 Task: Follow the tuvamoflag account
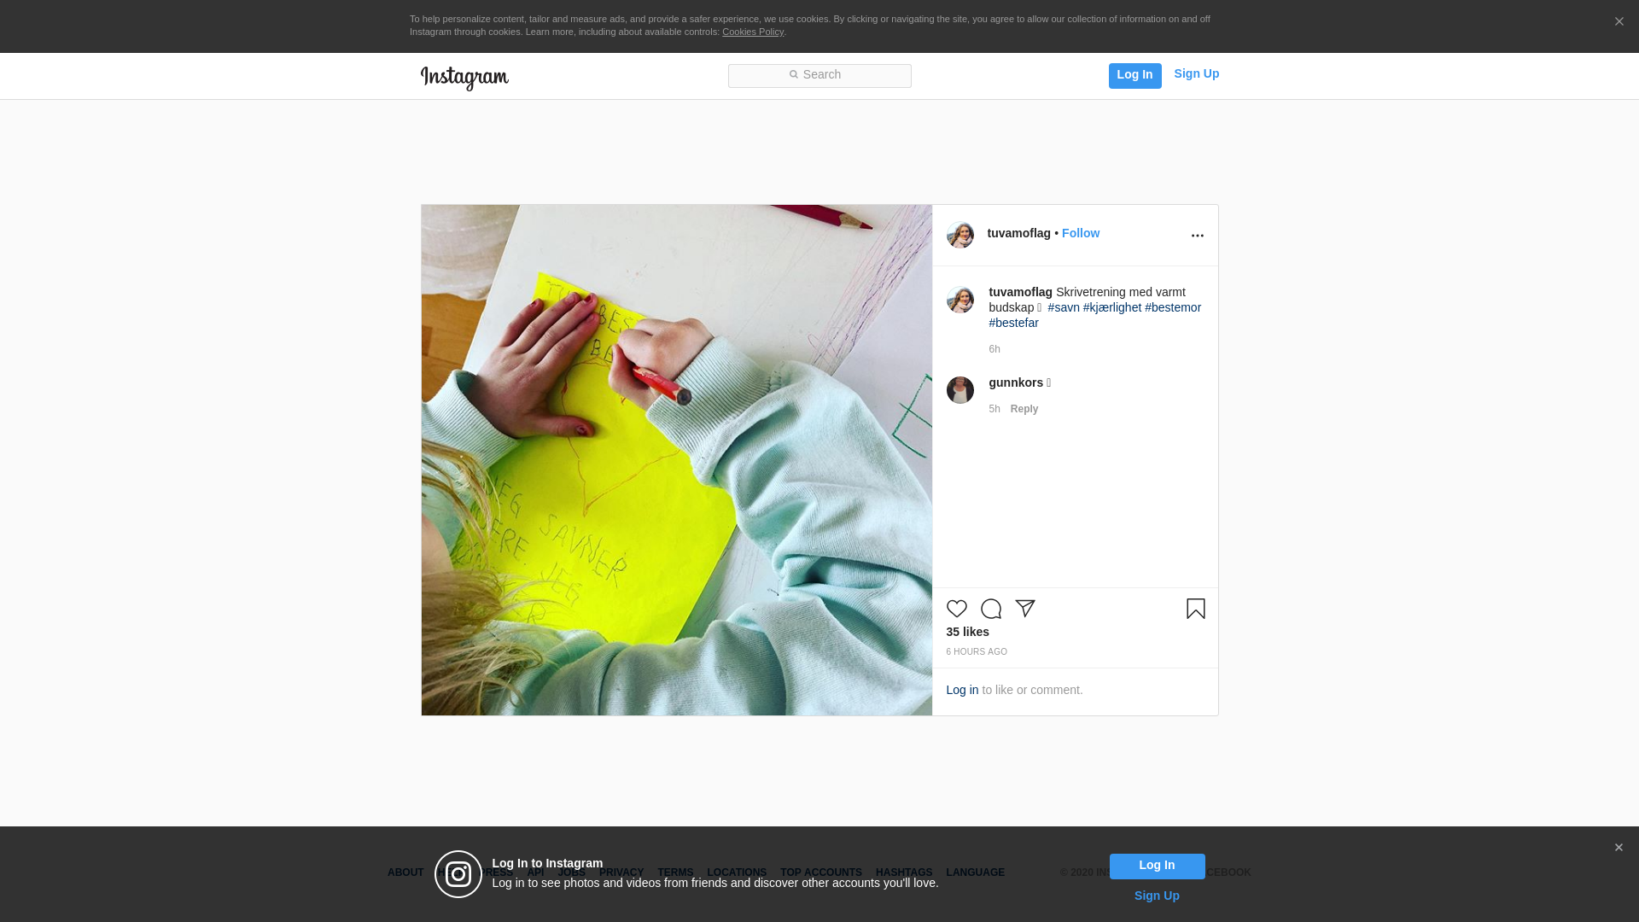[x=1080, y=233]
